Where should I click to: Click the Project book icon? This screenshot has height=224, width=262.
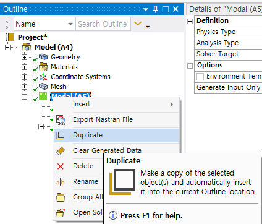tap(10, 37)
